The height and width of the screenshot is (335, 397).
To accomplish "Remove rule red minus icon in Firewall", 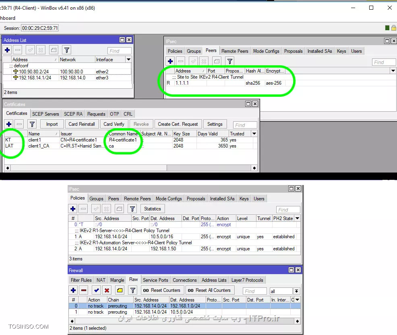I will click(84, 290).
